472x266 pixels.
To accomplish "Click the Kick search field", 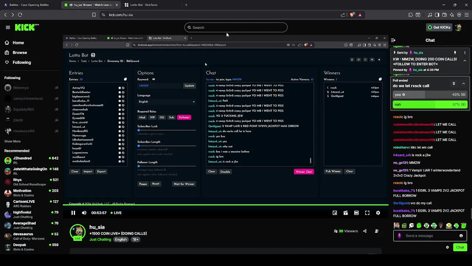I will tap(236, 27).
